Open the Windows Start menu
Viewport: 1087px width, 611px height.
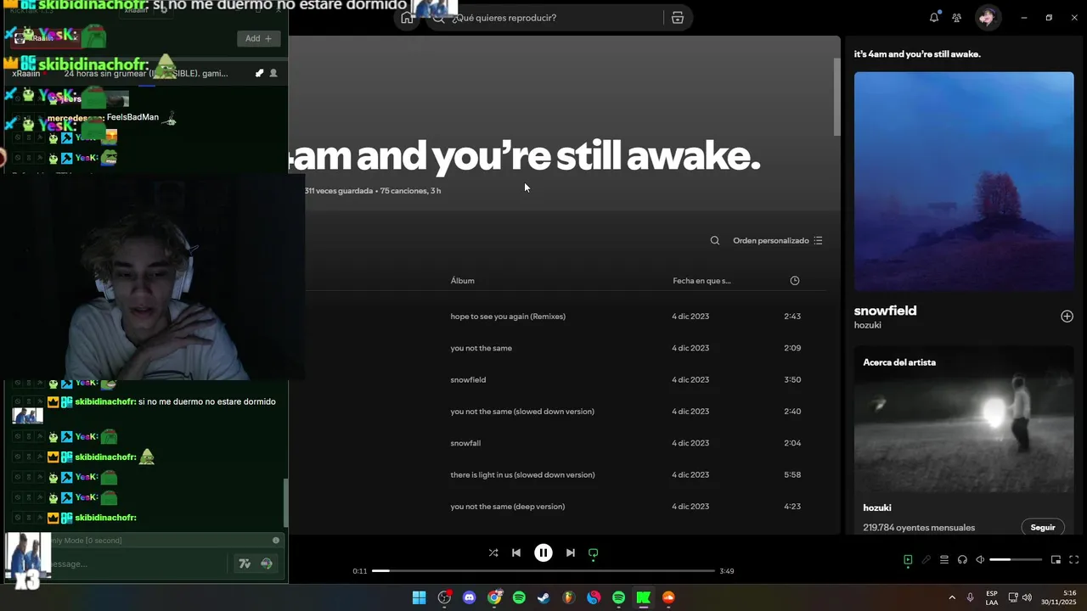pyautogui.click(x=420, y=597)
